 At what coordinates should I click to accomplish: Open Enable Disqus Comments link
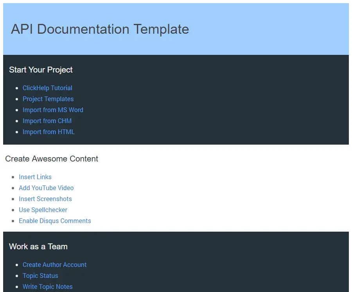coord(55,221)
